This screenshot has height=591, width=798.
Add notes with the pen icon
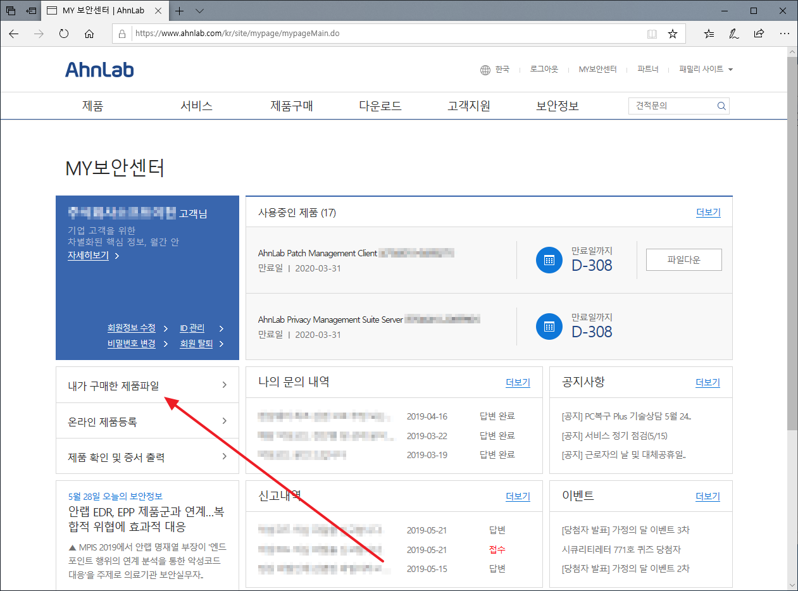tap(733, 34)
